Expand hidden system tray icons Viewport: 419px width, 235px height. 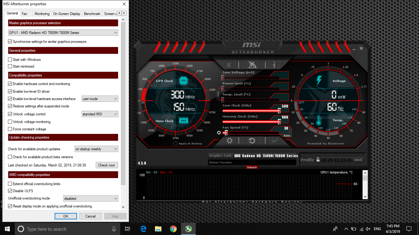pyautogui.click(x=346, y=229)
